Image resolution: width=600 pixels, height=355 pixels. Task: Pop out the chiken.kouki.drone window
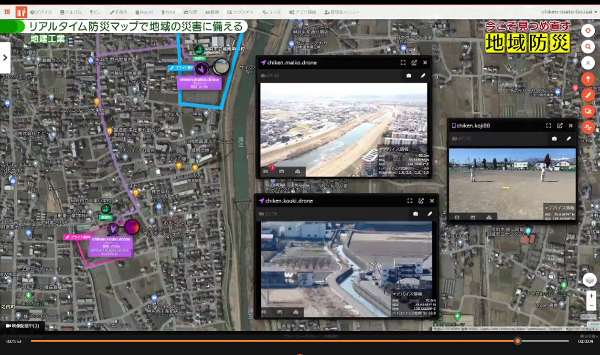[x=421, y=201]
